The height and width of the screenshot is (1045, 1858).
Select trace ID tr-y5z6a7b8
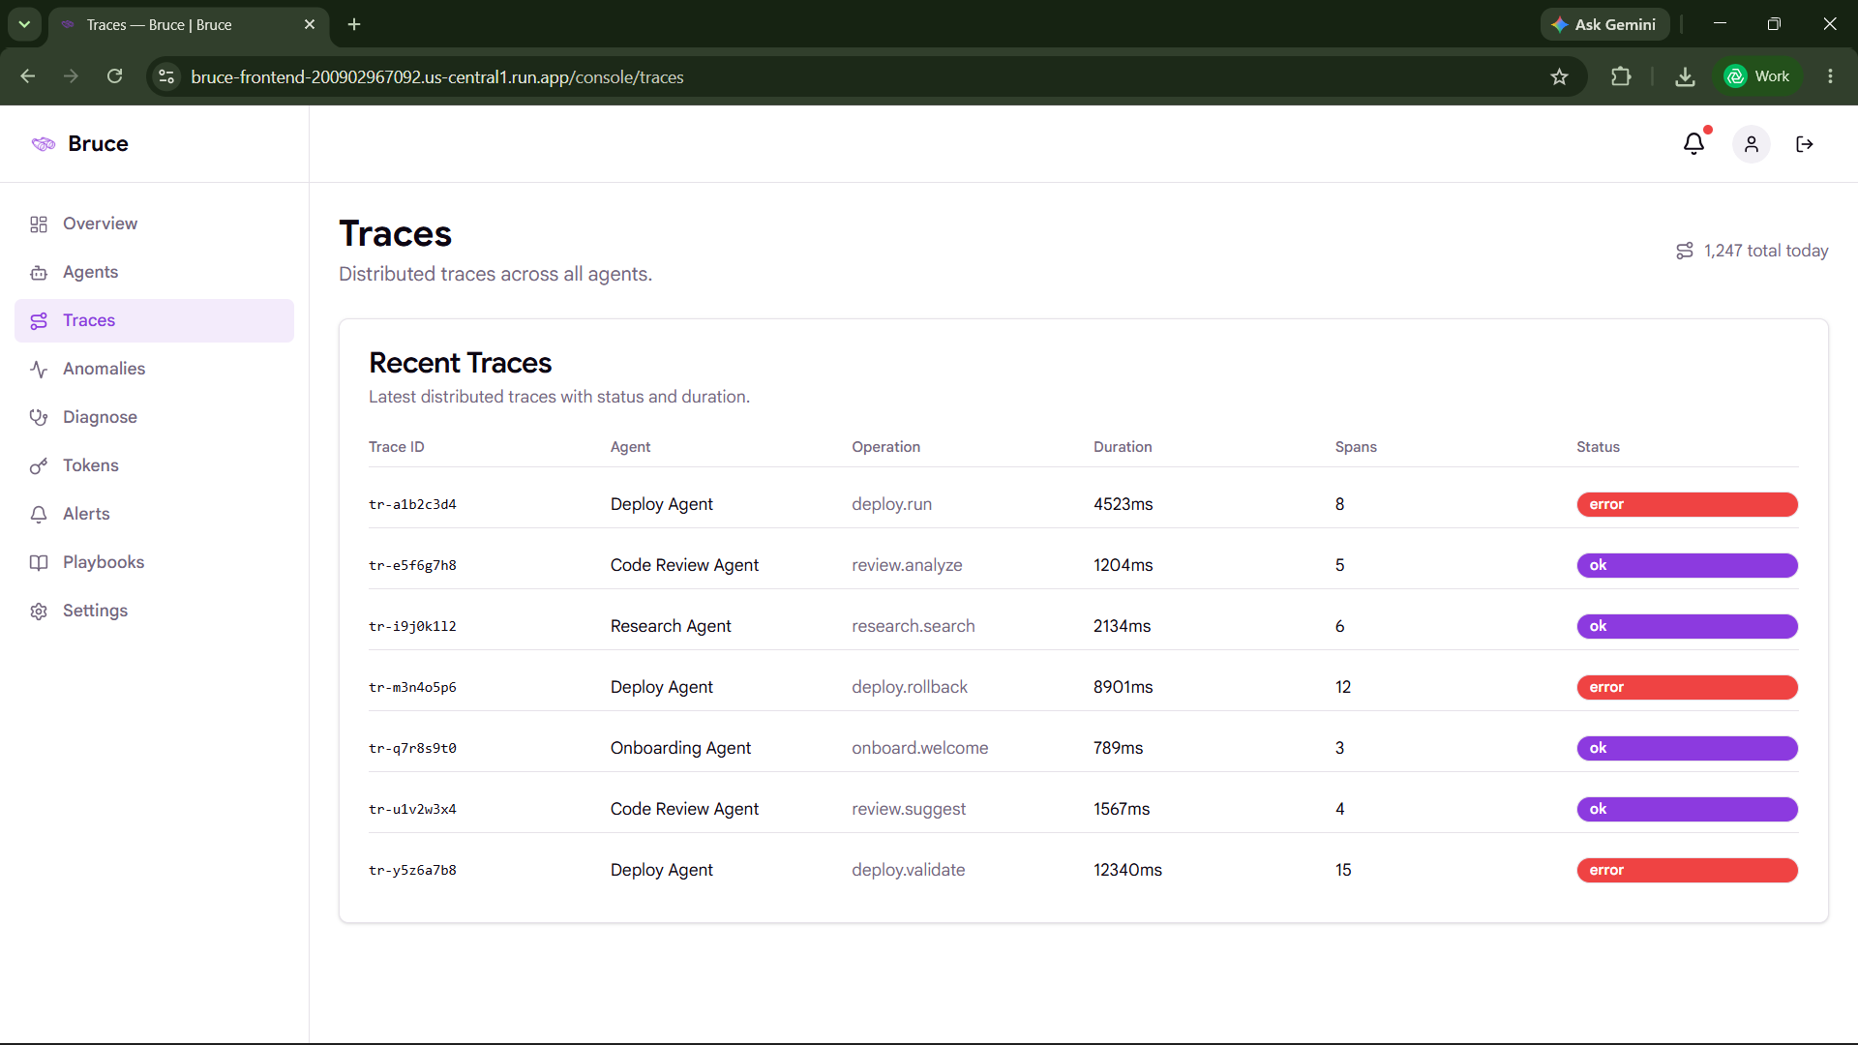click(x=412, y=870)
